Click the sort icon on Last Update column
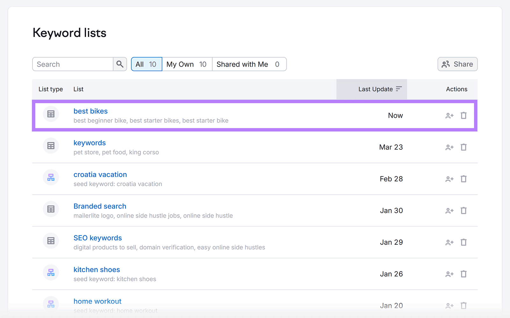 [399, 89]
